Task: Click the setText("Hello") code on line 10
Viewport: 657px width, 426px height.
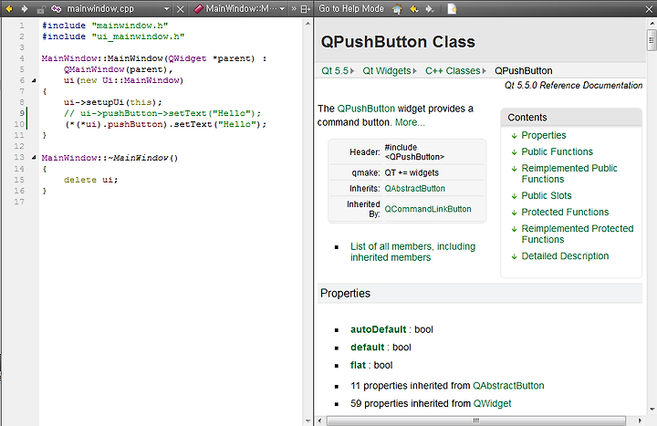Action: coord(220,124)
